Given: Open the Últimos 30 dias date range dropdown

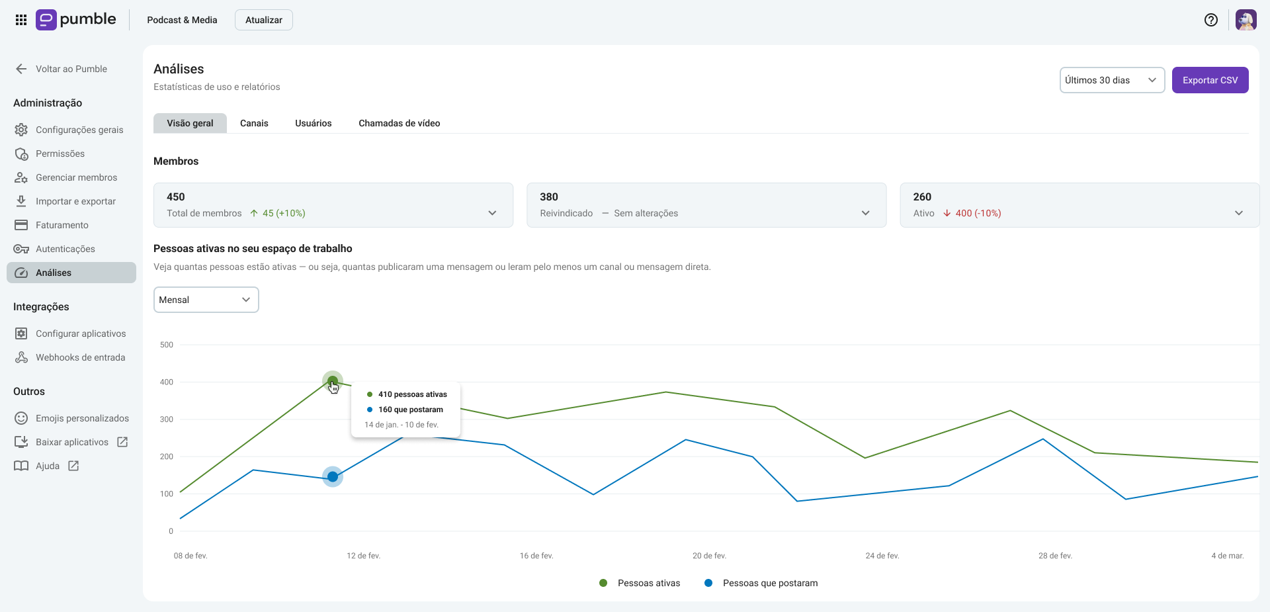Looking at the screenshot, I should pos(1112,80).
